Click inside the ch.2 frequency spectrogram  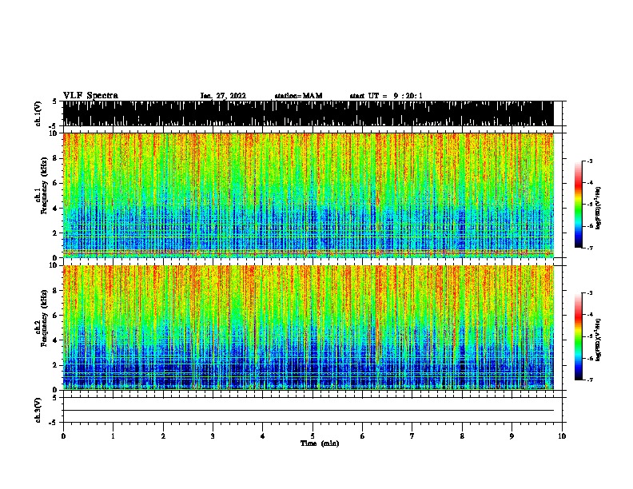click(308, 328)
